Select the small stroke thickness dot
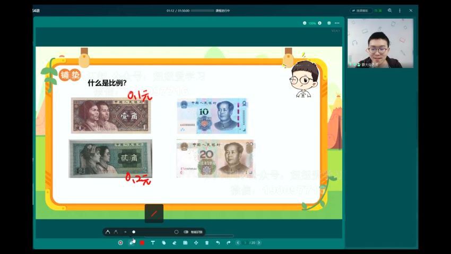Screen dimensions: 451x254 (125, 232)
